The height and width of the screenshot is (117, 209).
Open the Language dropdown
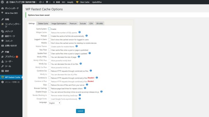pos(54,103)
